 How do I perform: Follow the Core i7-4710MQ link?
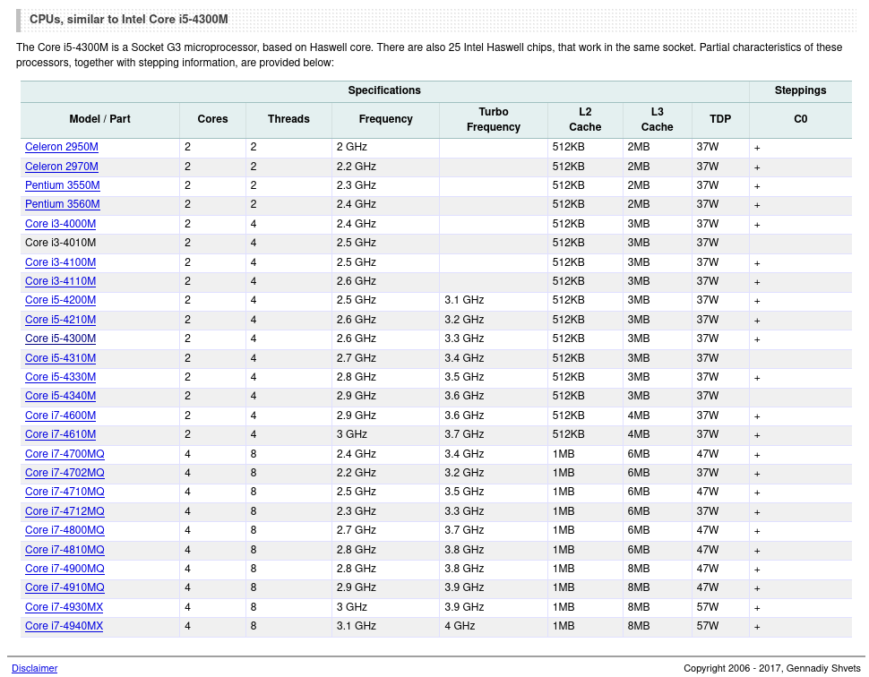click(x=65, y=492)
